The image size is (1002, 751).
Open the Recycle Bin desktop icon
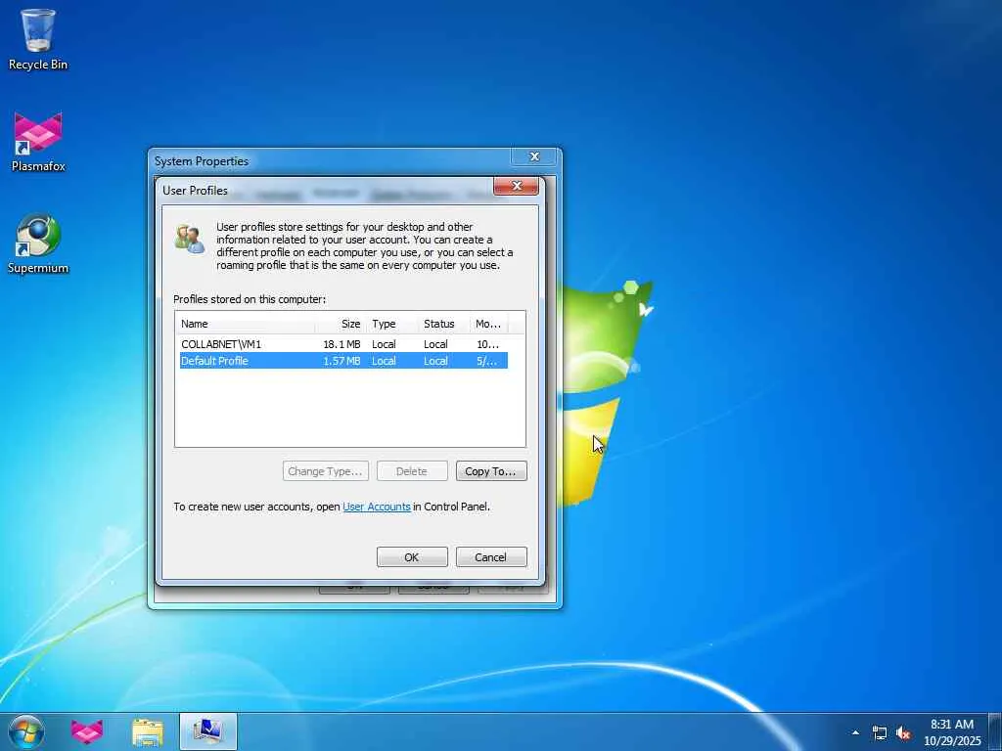point(38,39)
